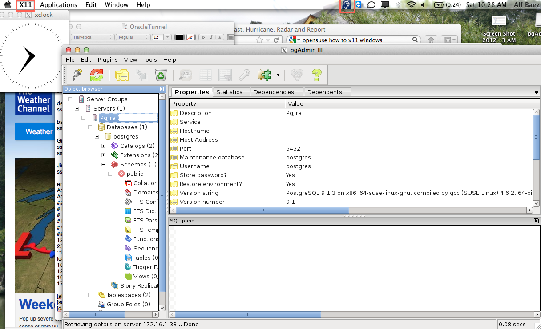
Task: Close the SQL pane
Action: click(x=536, y=221)
